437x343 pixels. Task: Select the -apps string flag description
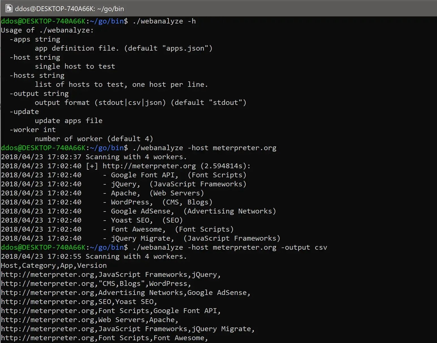(34, 39)
